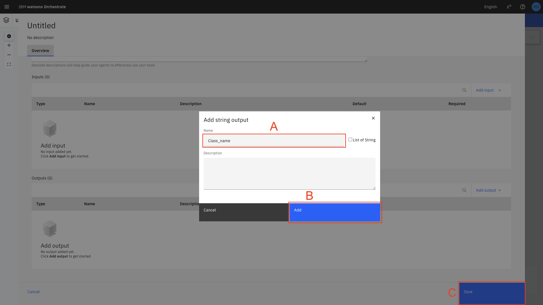543x305 pixels.
Task: Focus the Name field containing Class_name
Action: (x=273, y=141)
